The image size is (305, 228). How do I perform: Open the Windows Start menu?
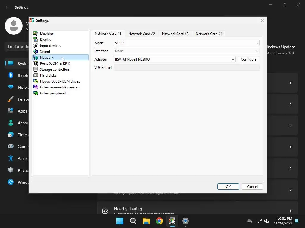(x=120, y=221)
